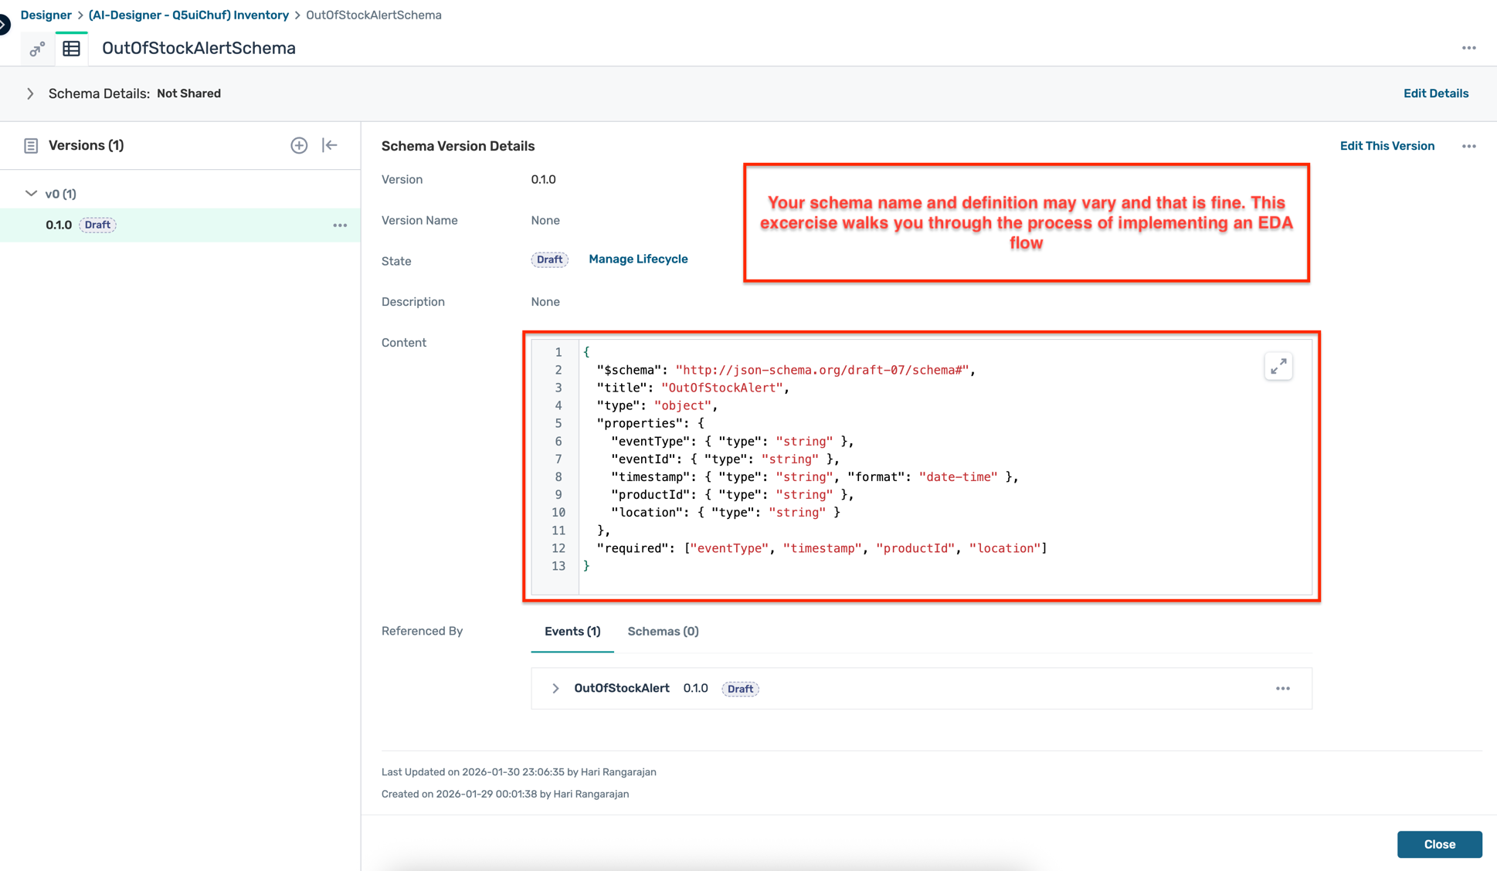Expand the schema content editor to fullscreen
The height and width of the screenshot is (871, 1497).
[x=1278, y=366]
